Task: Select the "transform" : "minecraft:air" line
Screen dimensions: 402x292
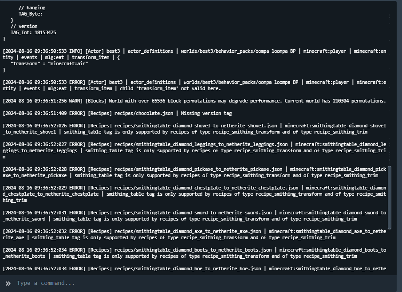Action: [x=50, y=63]
